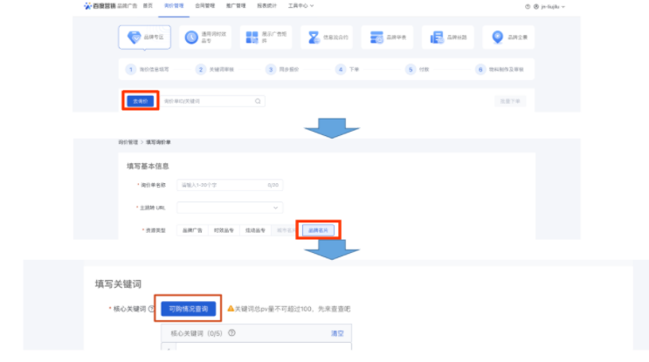Open the 主跳转 URL dropdown
Image resolution: width=649 pixels, height=362 pixels.
click(x=230, y=208)
